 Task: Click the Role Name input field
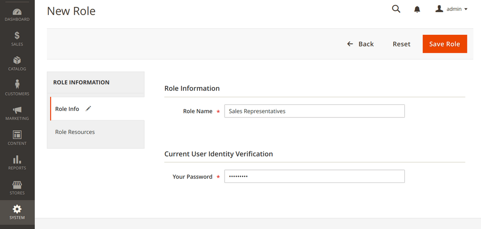coord(314,111)
